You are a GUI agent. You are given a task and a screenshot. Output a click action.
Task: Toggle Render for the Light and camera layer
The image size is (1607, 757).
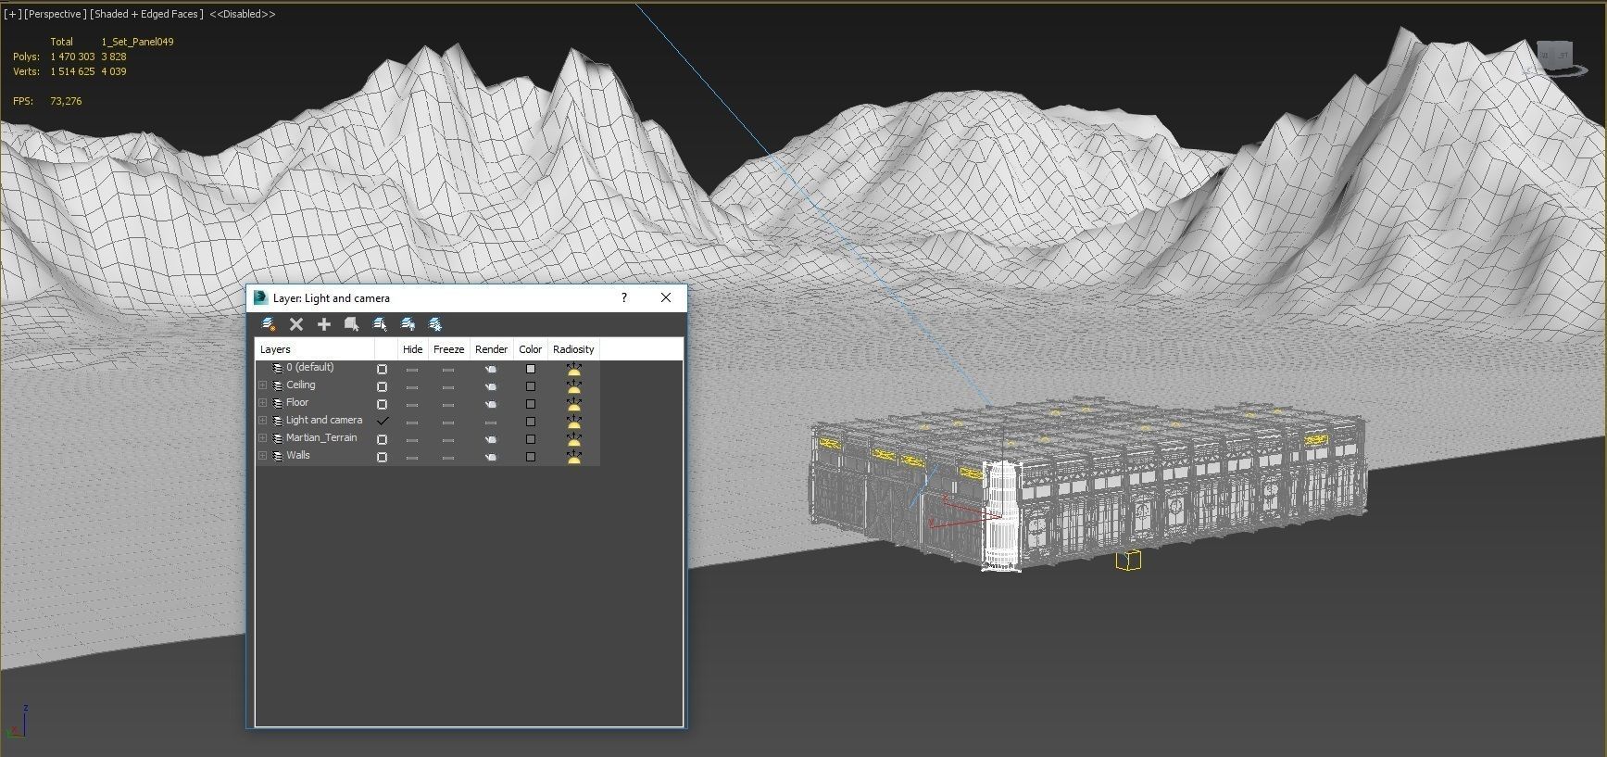click(491, 423)
